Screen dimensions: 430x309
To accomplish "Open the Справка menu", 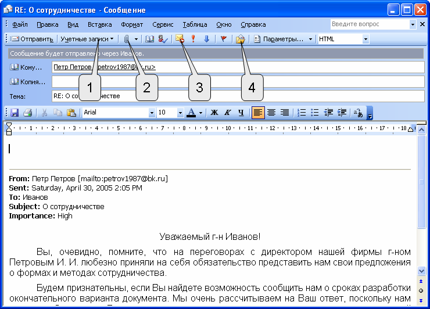I will click(253, 24).
